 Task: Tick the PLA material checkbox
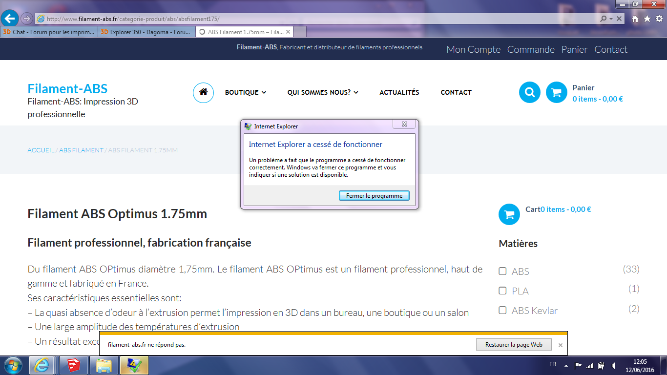(502, 291)
